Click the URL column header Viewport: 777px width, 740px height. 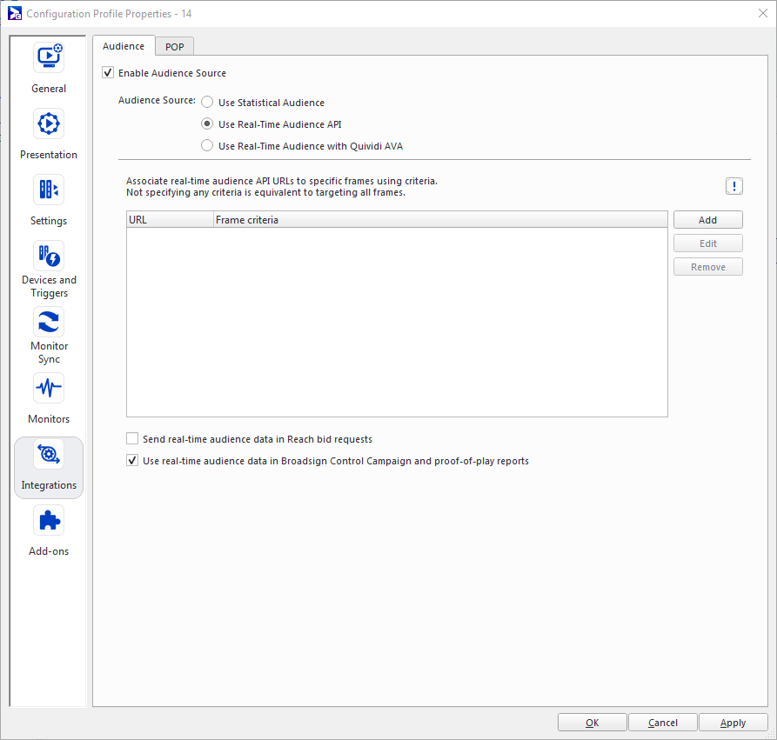tap(170, 220)
